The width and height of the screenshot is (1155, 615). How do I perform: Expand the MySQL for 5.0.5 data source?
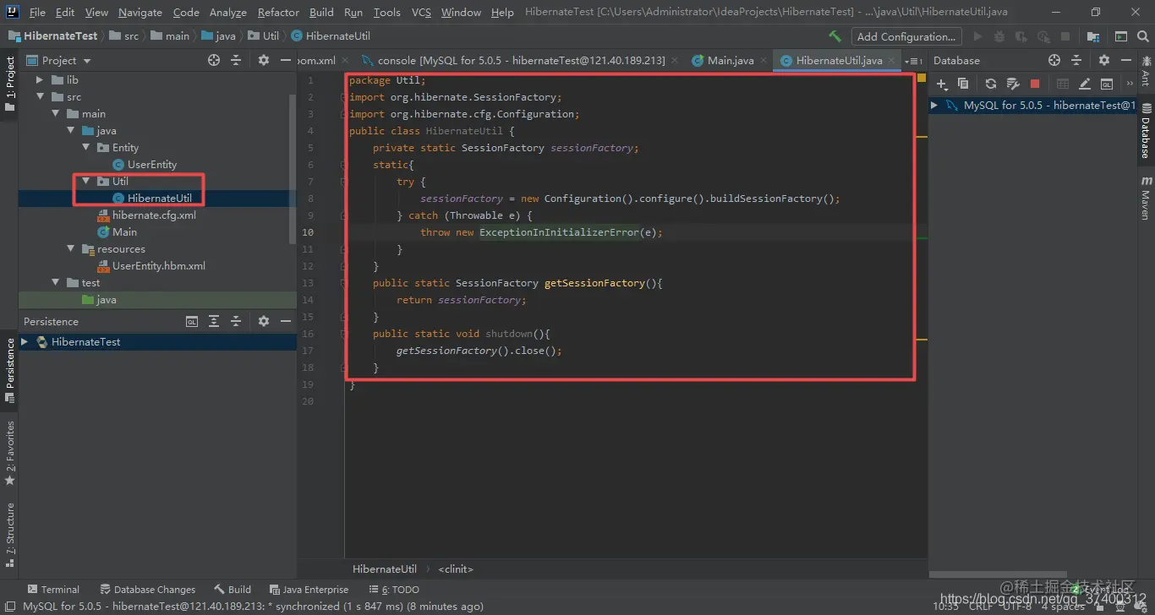tap(934, 106)
